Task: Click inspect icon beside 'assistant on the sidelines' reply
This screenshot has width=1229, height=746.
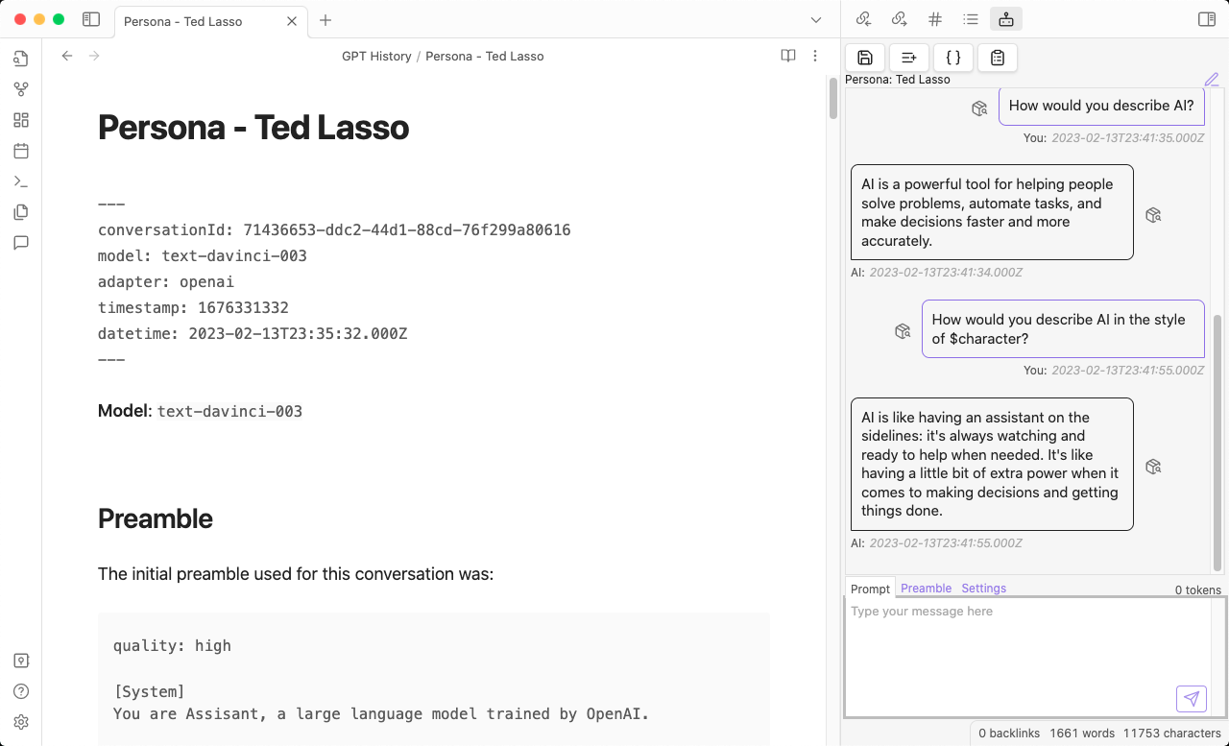Action: pos(1154,467)
